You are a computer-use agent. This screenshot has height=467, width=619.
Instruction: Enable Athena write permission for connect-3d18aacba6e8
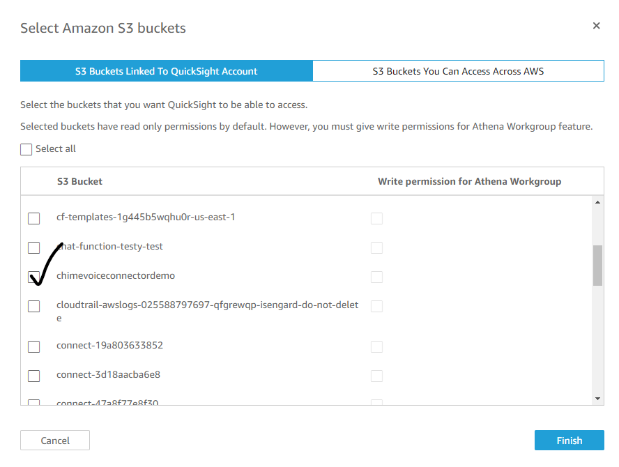[x=376, y=376]
